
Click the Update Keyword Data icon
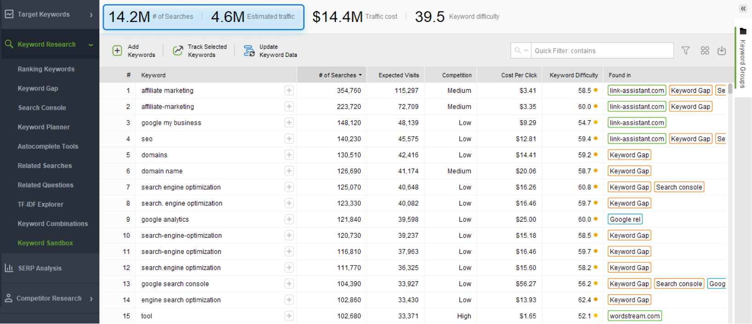(249, 50)
